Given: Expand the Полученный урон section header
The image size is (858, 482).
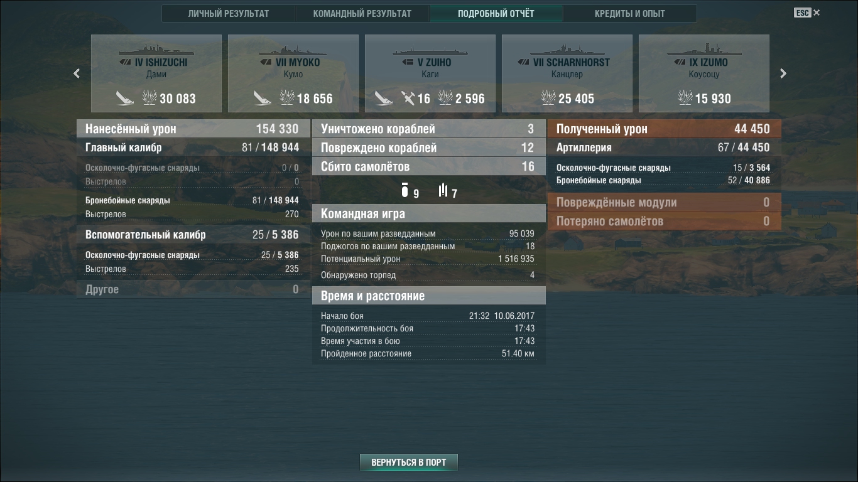Looking at the screenshot, I should coord(665,129).
